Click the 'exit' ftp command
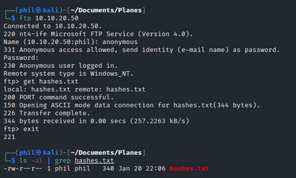Screen dimensions: 296x178 pyautogui.click(x=31, y=129)
